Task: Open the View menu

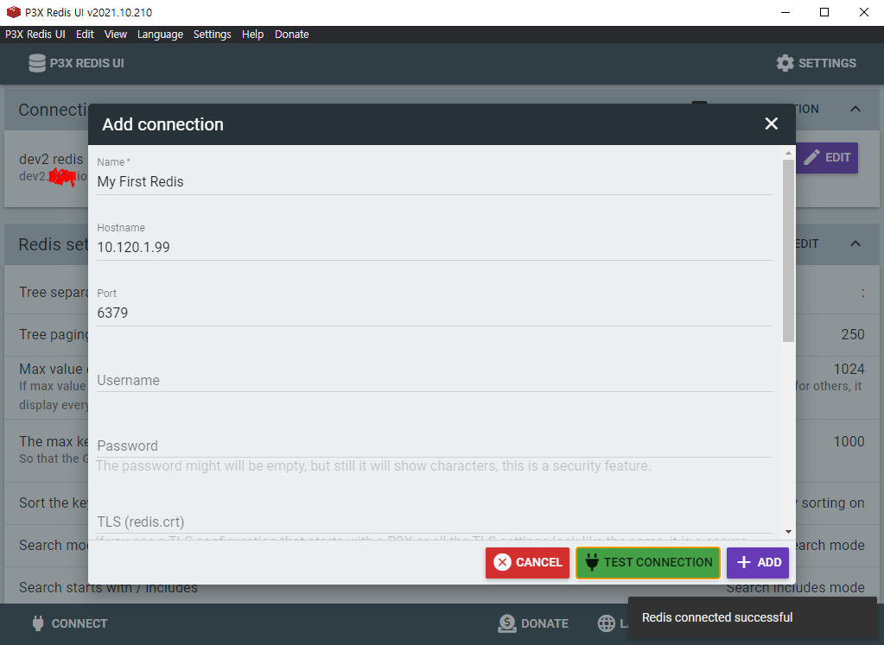Action: click(116, 35)
